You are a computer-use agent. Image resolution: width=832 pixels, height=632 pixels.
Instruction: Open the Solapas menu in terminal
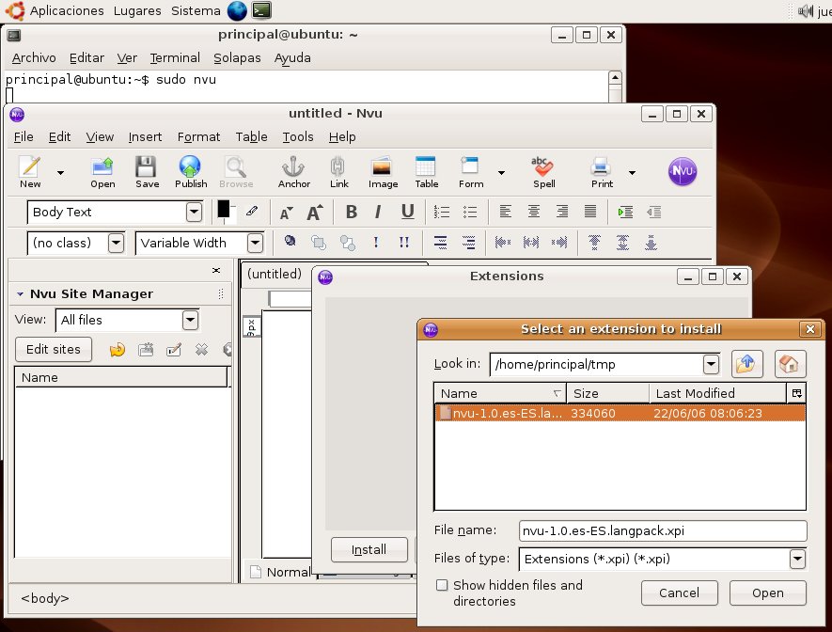pyautogui.click(x=236, y=57)
